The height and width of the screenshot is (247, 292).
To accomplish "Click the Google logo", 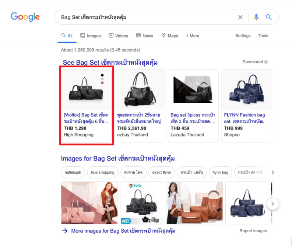I will [25, 17].
